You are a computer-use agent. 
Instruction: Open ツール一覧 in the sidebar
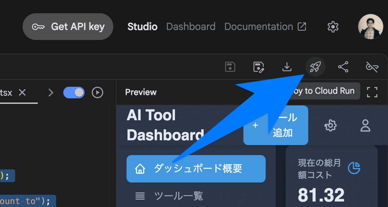[178, 196]
